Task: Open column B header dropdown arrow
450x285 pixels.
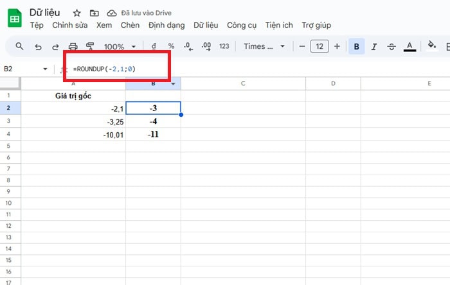Action: (x=173, y=83)
